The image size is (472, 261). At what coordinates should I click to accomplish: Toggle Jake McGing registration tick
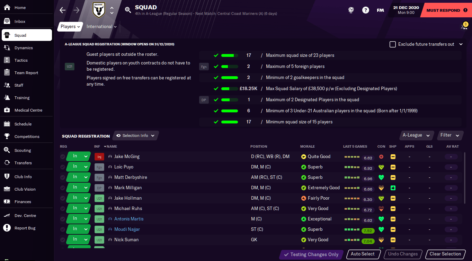click(62, 157)
